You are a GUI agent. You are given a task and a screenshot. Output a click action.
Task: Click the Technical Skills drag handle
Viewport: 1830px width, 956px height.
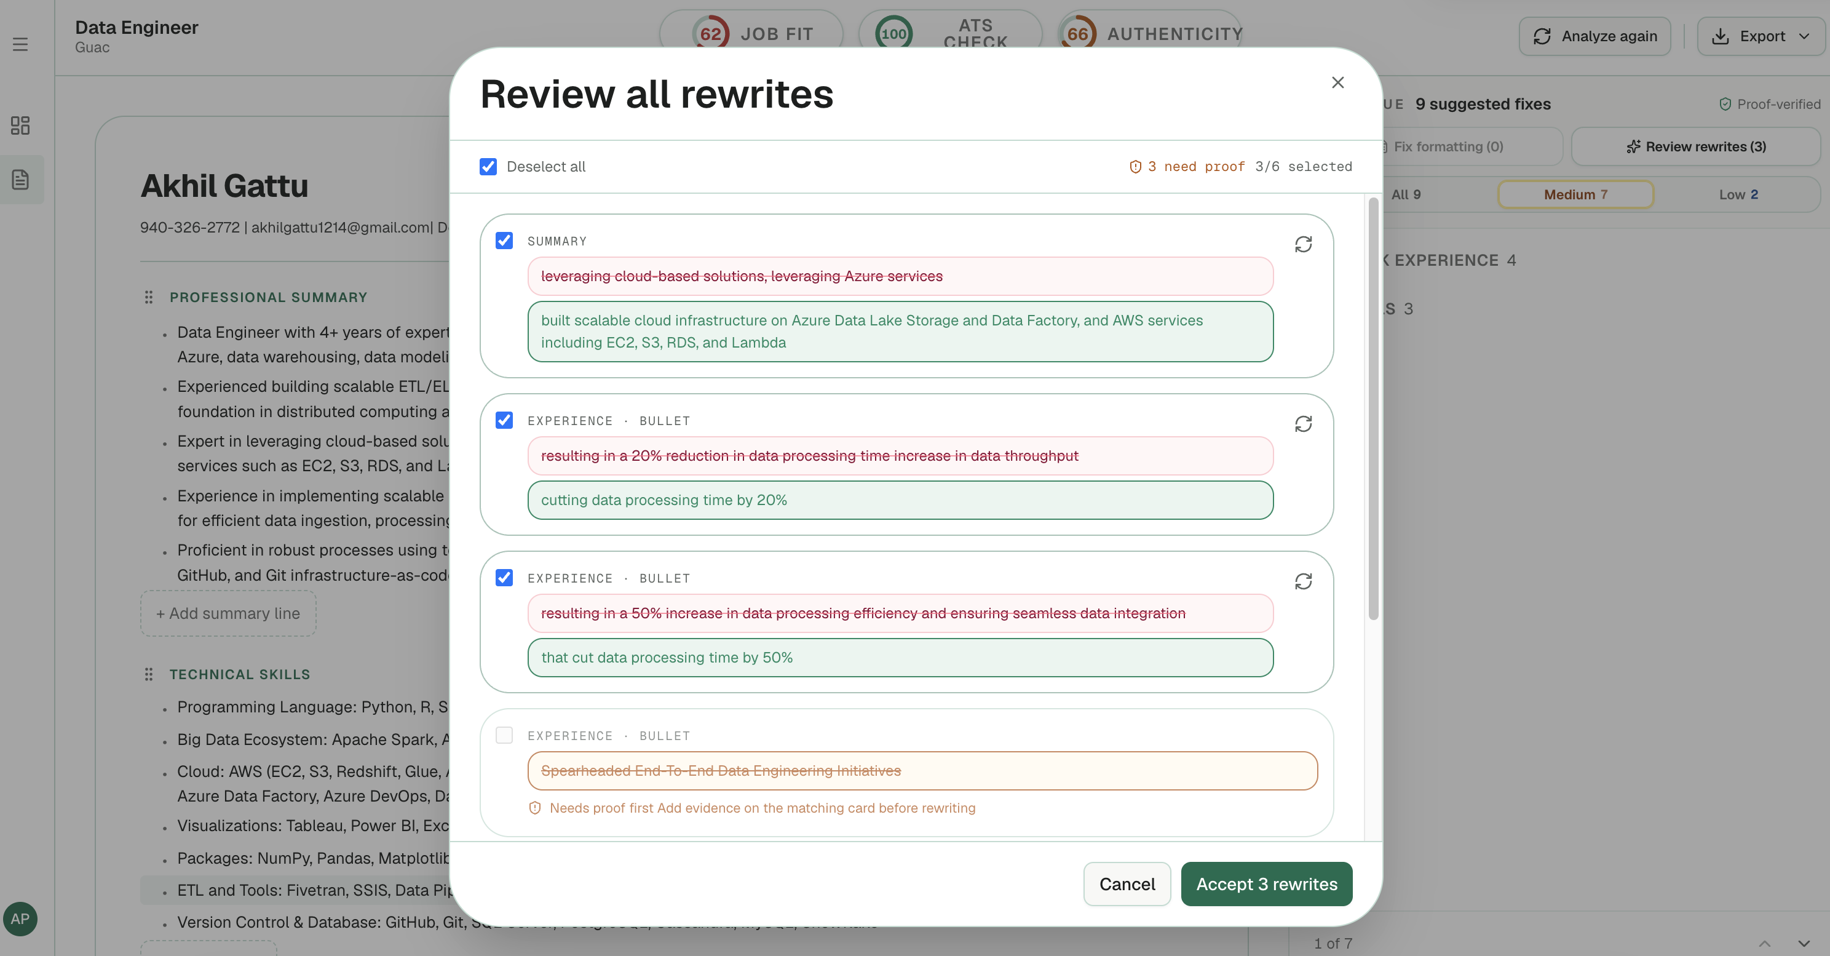(x=148, y=674)
